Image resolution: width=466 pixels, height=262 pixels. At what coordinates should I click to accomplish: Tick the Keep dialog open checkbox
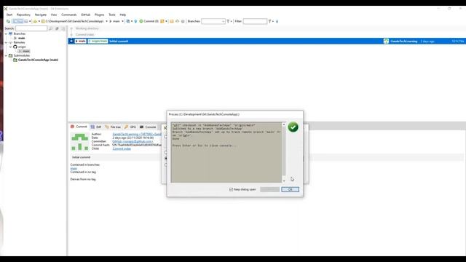click(231, 189)
